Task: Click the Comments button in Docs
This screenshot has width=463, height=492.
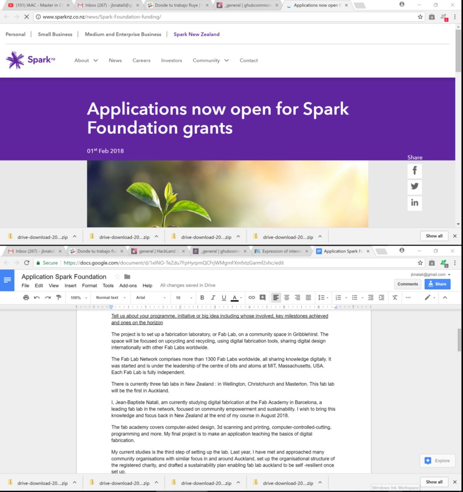Action: point(407,284)
